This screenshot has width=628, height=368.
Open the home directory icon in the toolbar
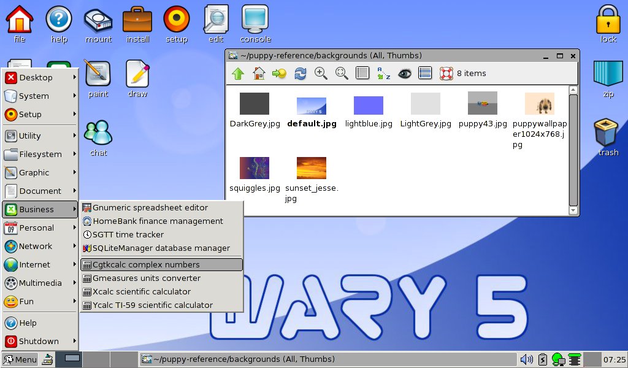pos(258,73)
